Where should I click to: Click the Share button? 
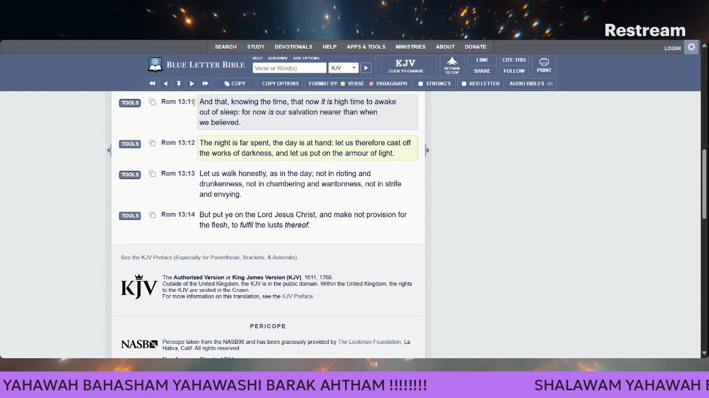click(x=482, y=71)
